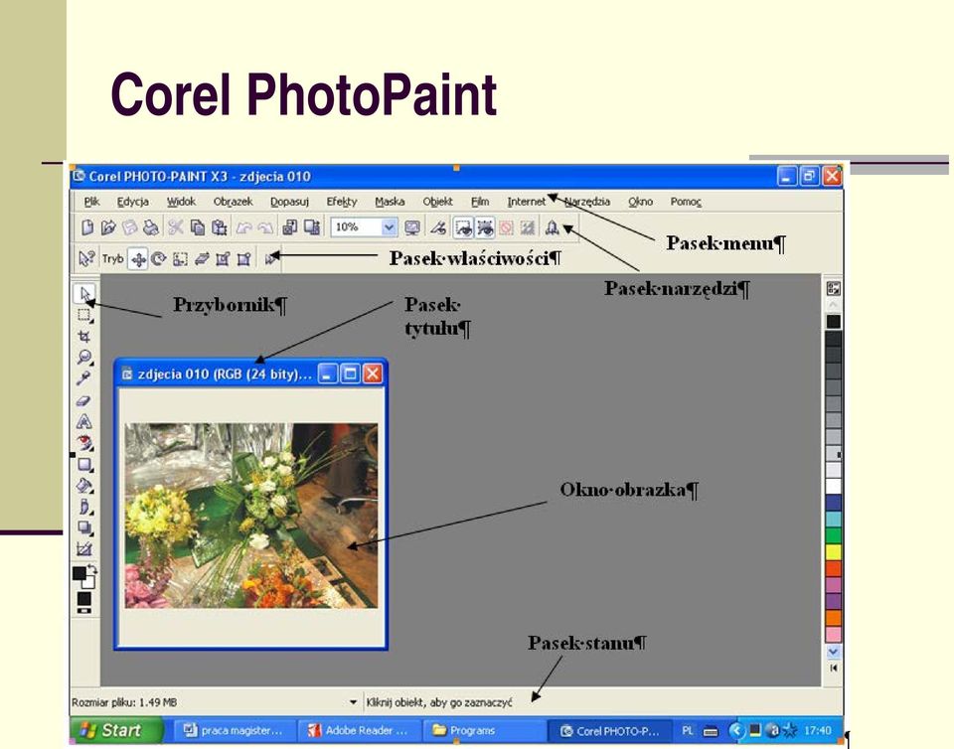Switch to Adobe Reader taskbar button

359,730
